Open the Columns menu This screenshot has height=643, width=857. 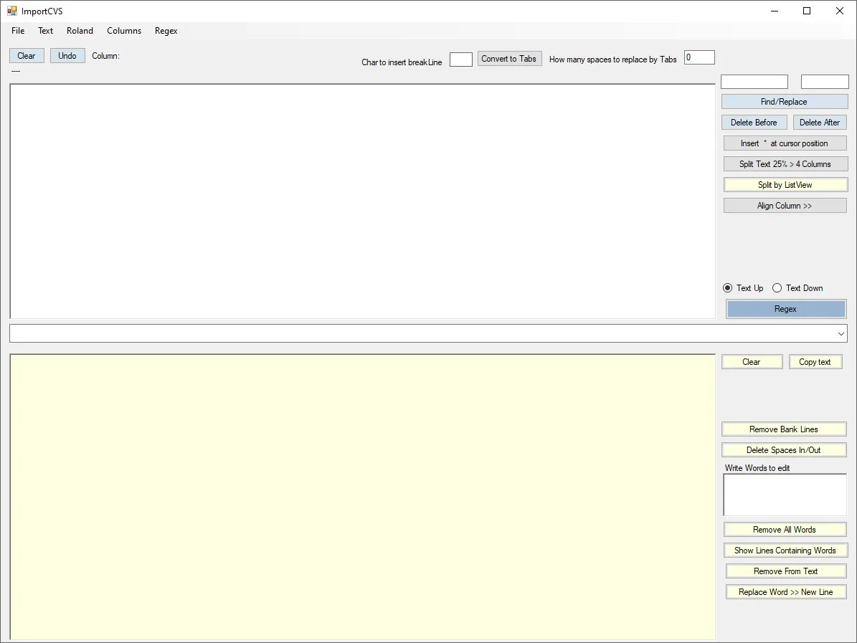pyautogui.click(x=124, y=31)
